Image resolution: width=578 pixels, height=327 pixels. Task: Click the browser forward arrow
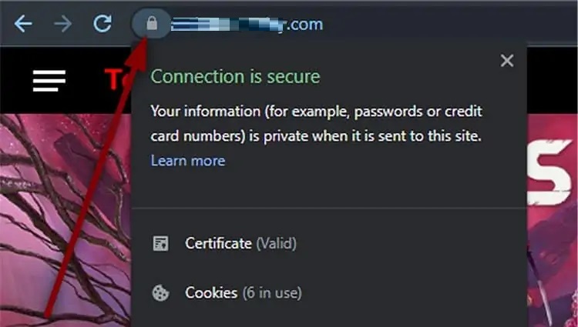[x=62, y=24]
